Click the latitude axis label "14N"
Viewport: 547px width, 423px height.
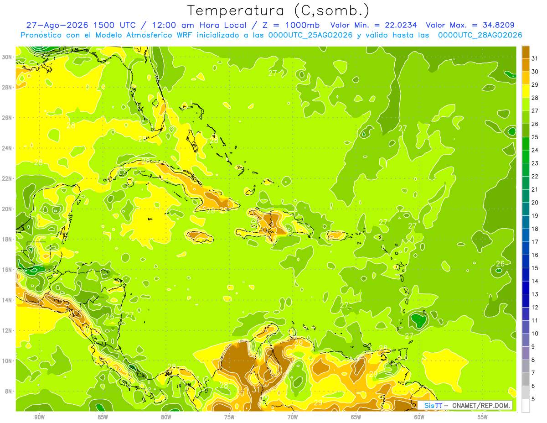point(8,300)
